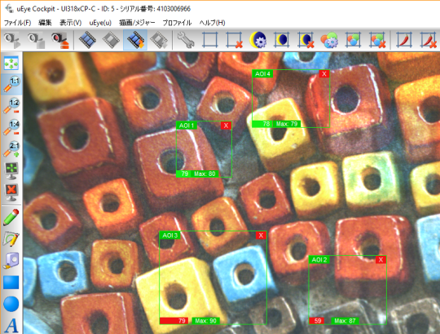Viewport: 440px width, 334px height.
Task: Click the delete AOI rectangle icon
Action: [234, 40]
